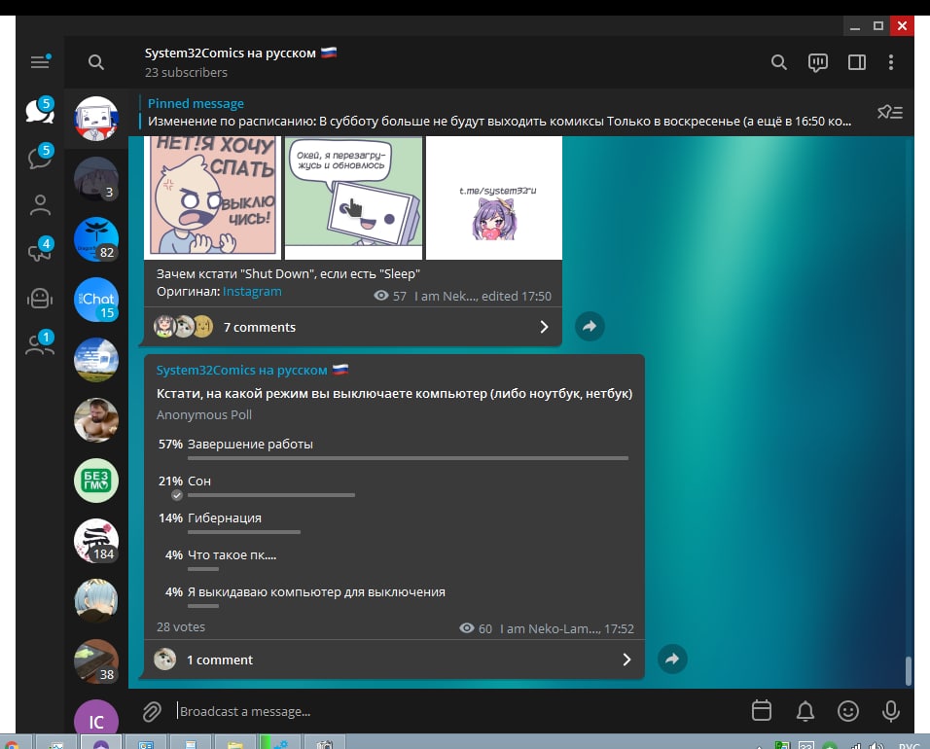Toggle silent broadcast bell icon
Image resolution: width=930 pixels, height=749 pixels.
pyautogui.click(x=805, y=710)
